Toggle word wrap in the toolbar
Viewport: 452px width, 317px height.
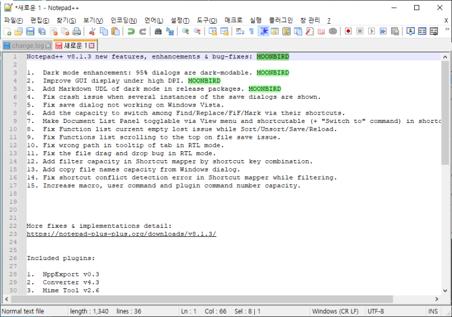[240, 32]
